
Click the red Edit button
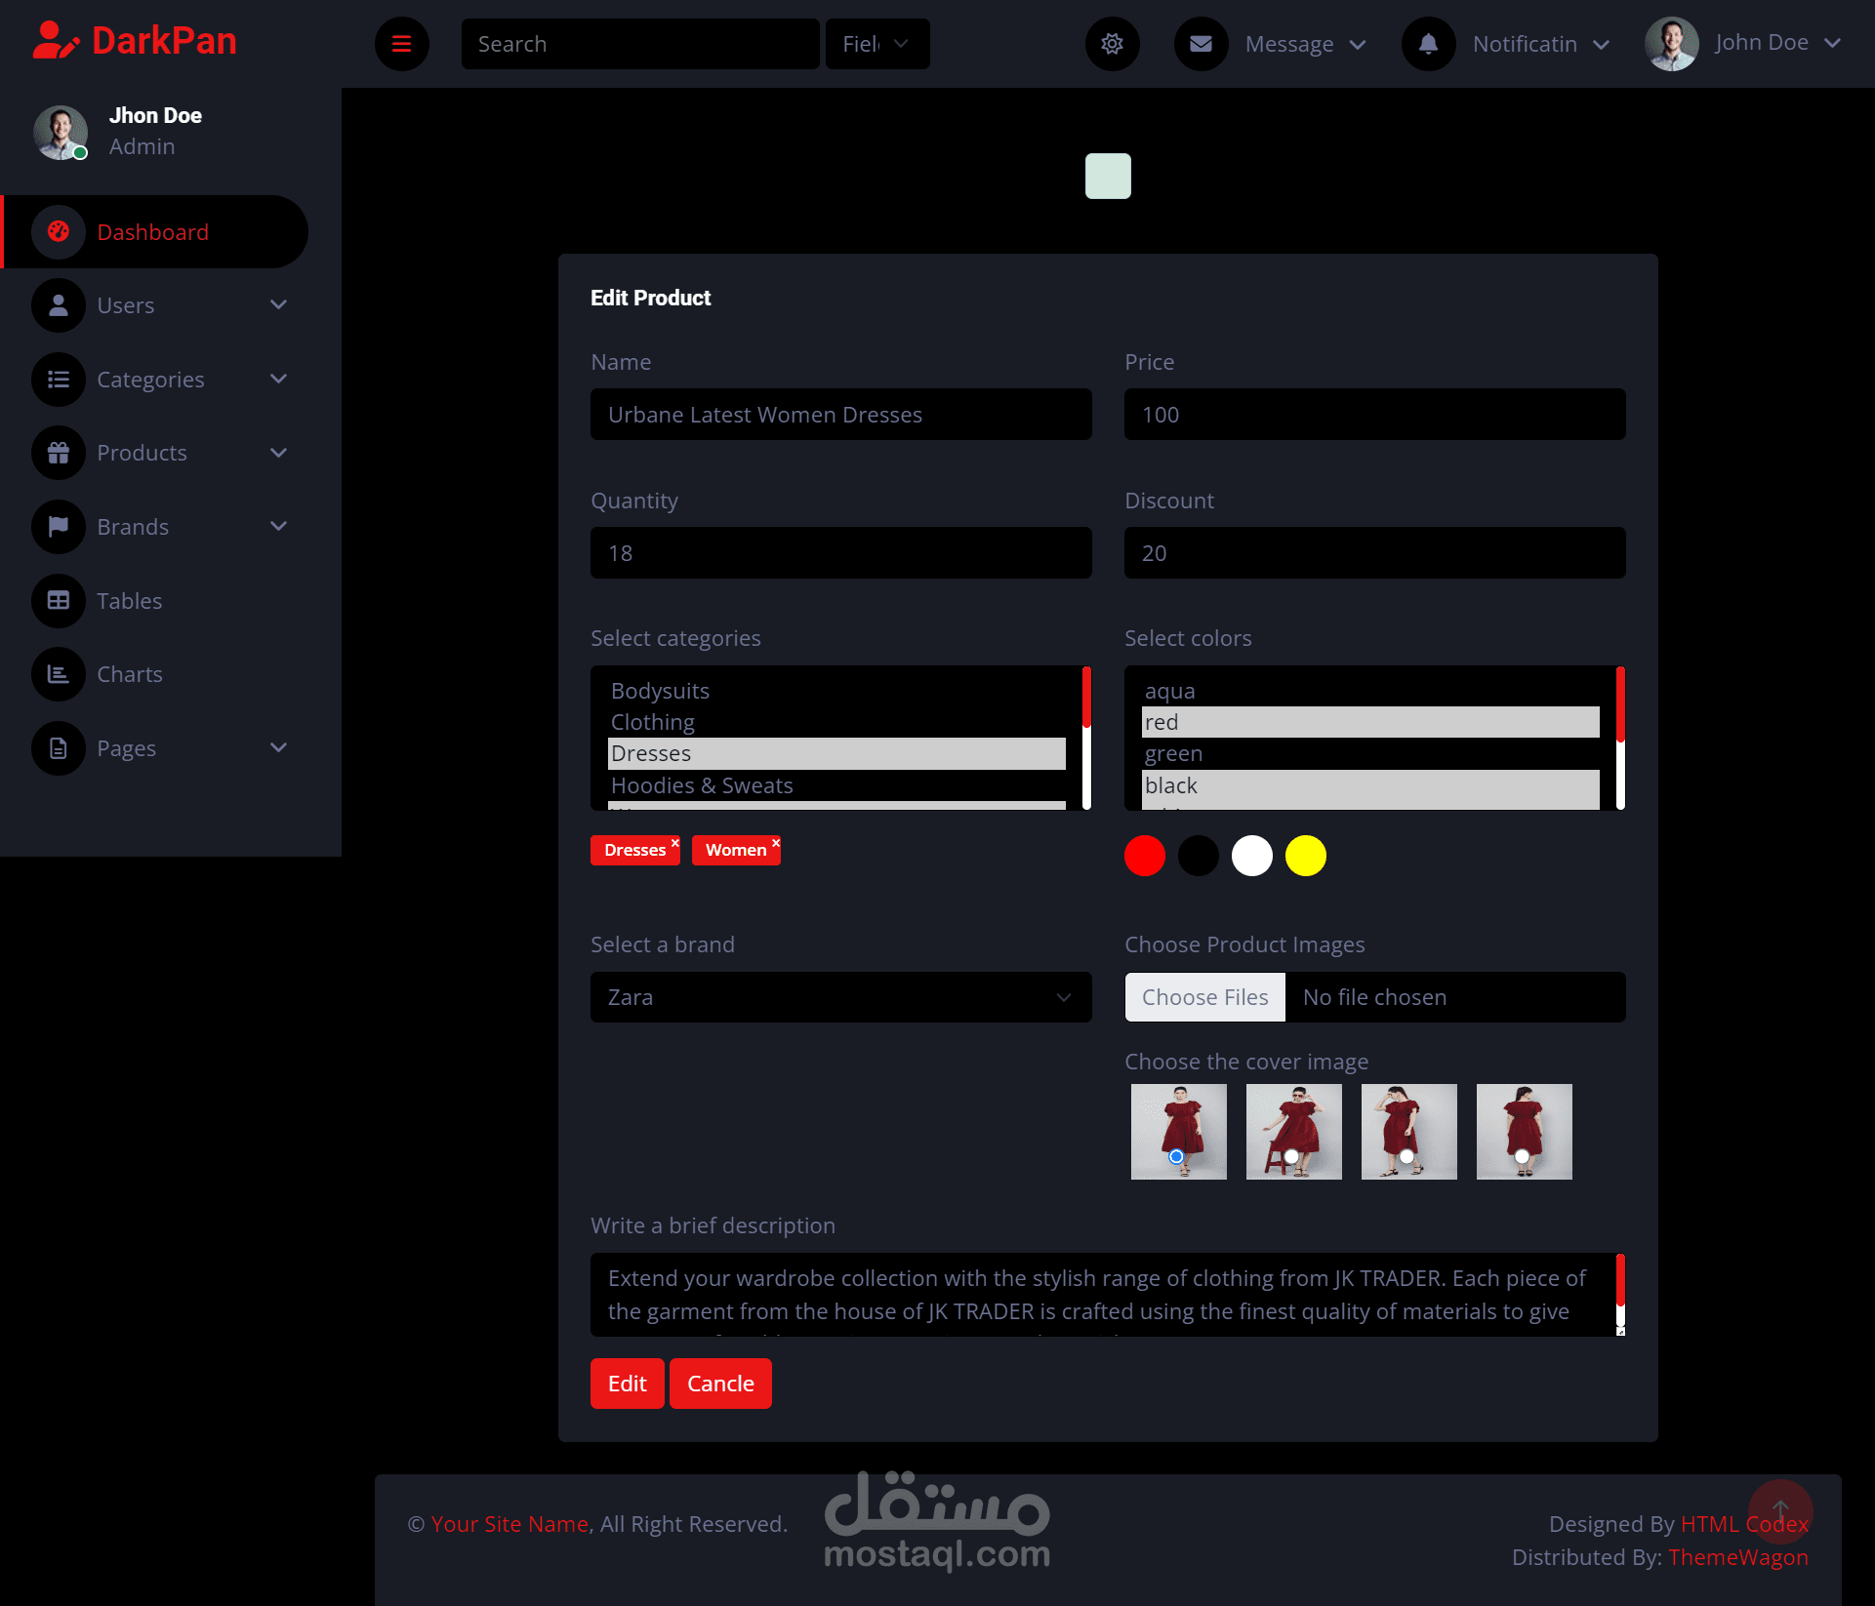[627, 1384]
